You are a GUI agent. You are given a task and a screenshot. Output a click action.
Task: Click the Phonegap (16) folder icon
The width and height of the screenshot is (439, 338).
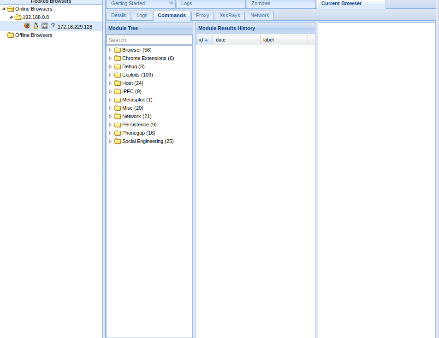coord(118,133)
